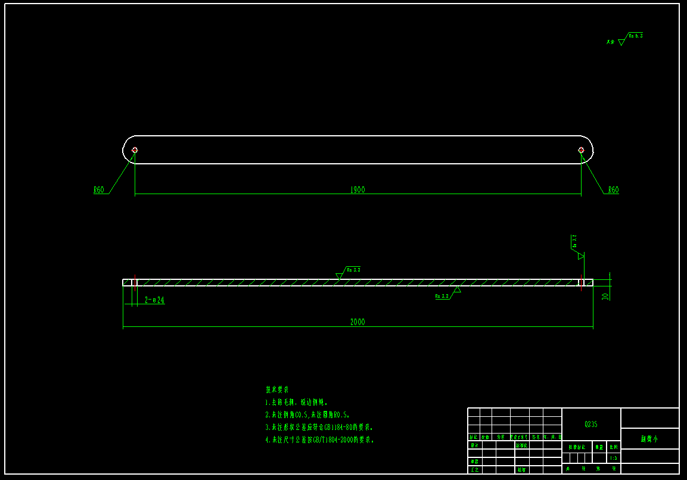687x480 pixels.
Task: Click the Ra 6.3 surface finish symbol
Action: coord(631,39)
